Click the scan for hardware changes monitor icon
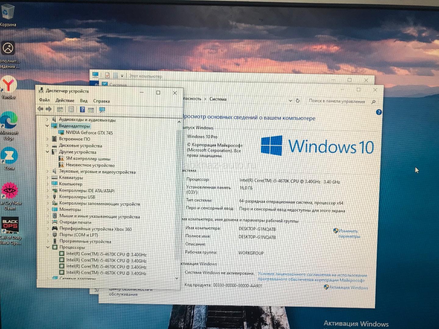 point(102,110)
